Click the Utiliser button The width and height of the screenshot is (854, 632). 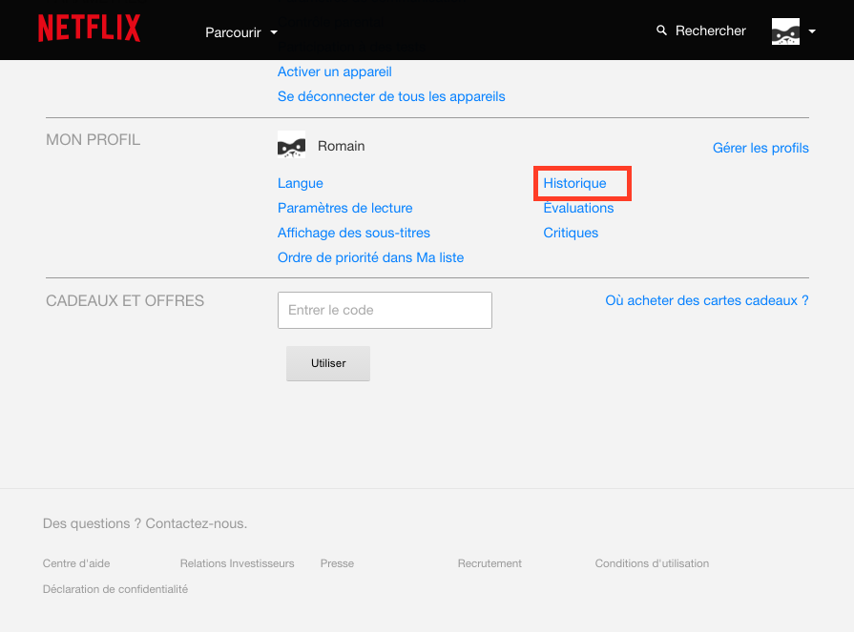tap(328, 363)
